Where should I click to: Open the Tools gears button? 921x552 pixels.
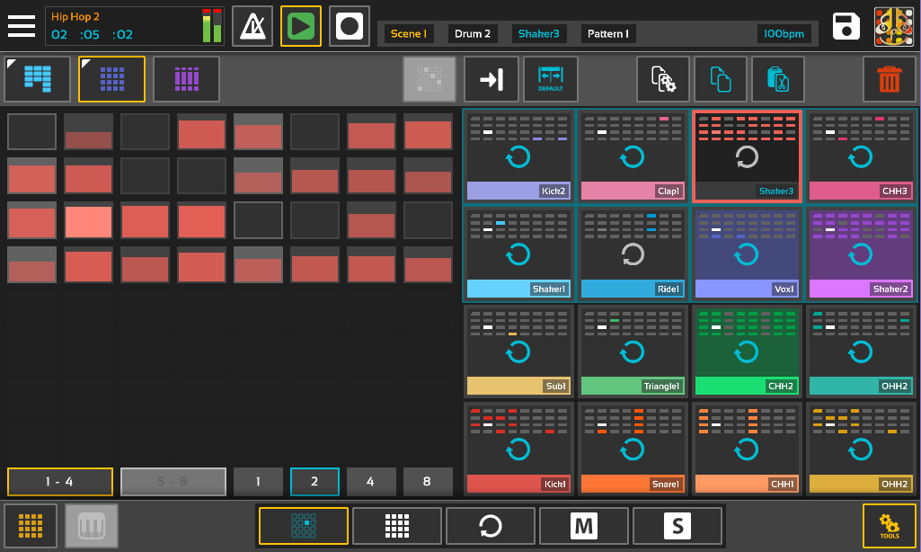(890, 526)
